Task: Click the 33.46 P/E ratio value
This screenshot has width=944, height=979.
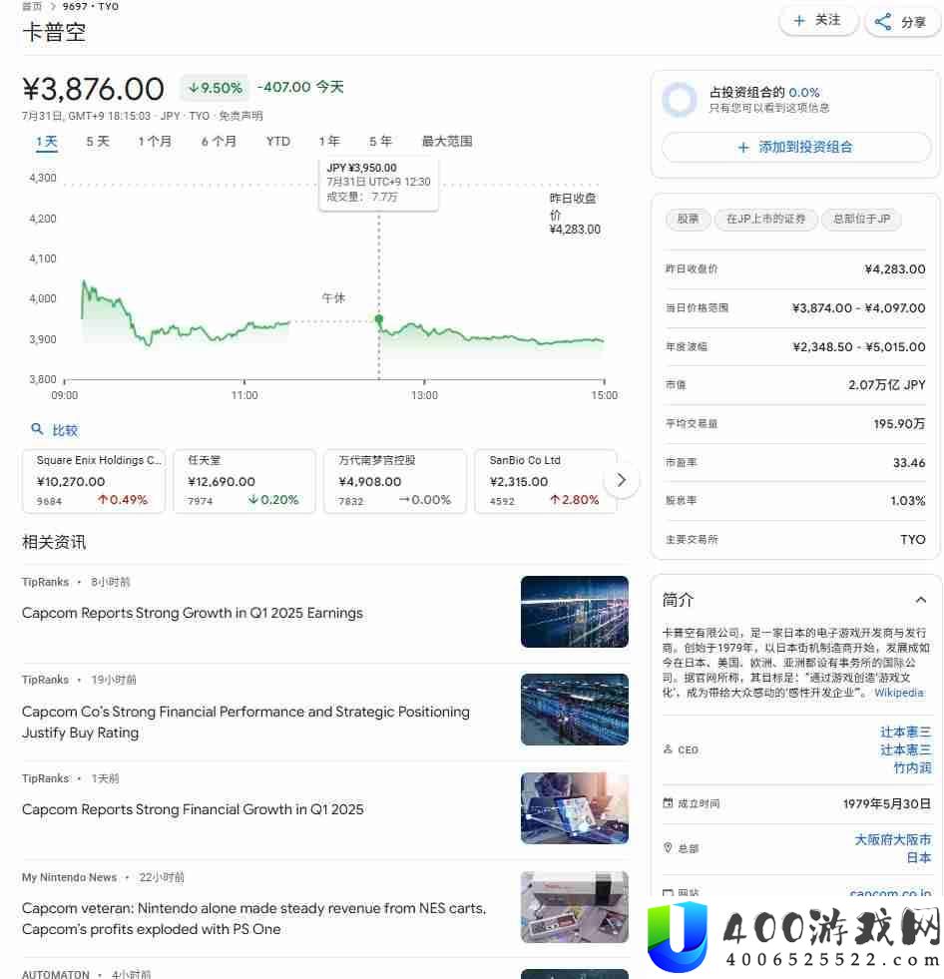Action: point(909,463)
